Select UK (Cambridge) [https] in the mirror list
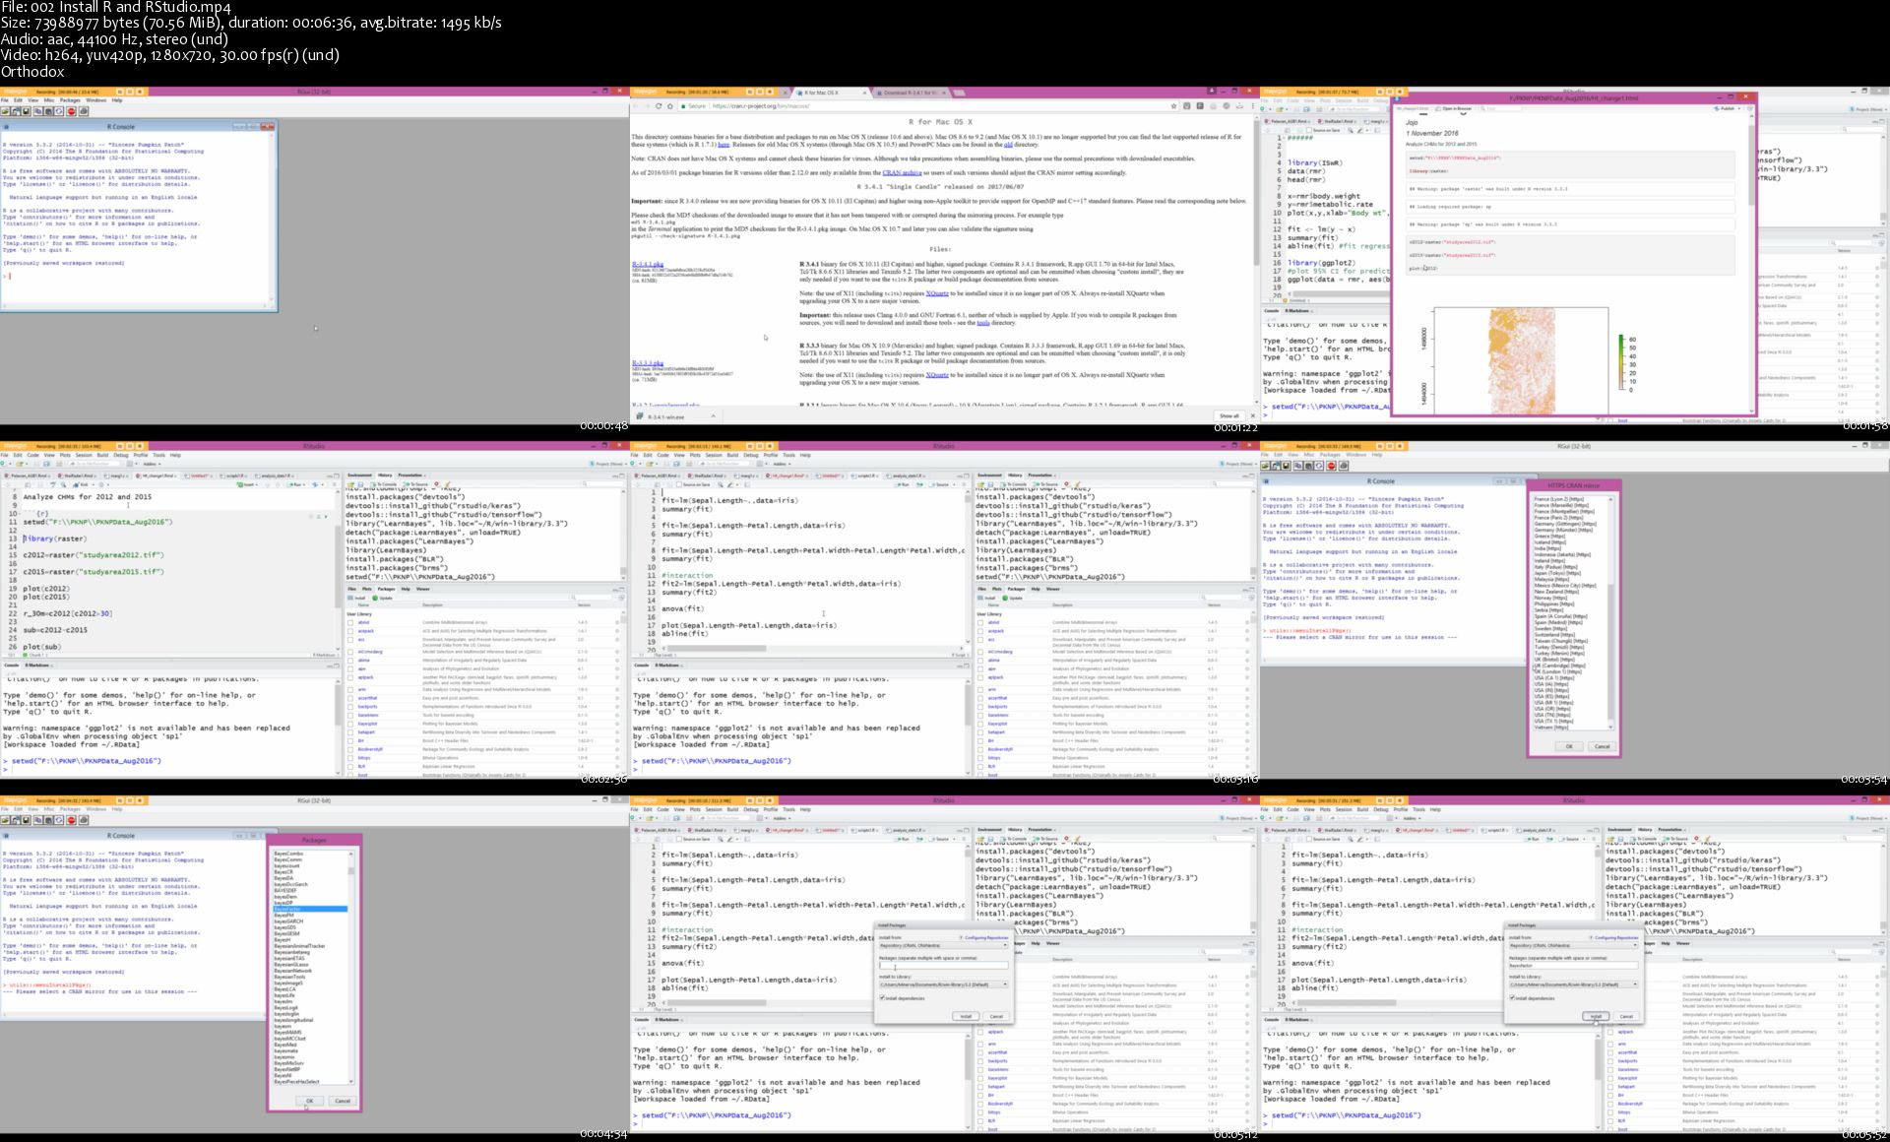Image resolution: width=1890 pixels, height=1142 pixels. point(1560,666)
